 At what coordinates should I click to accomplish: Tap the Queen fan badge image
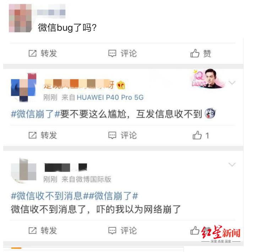pyautogui.click(x=208, y=79)
